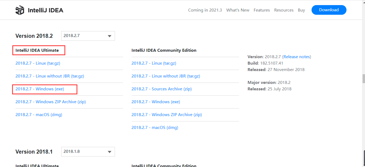365x167 pixels.
Task: Open the 2018.2.7 version dropdown
Action: point(88,36)
